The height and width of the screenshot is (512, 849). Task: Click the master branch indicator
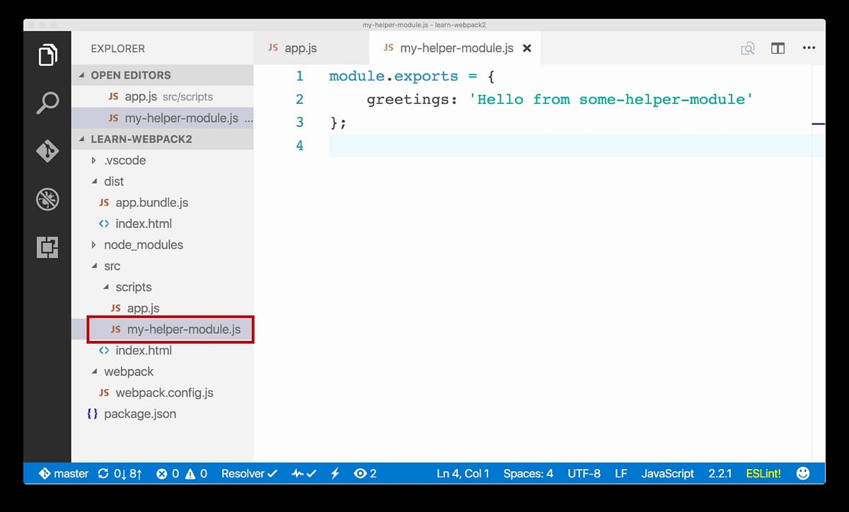[62, 473]
